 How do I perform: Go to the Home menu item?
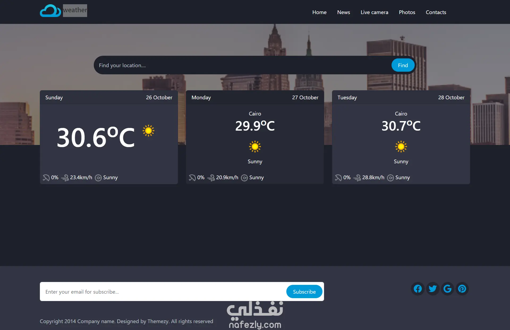319,12
